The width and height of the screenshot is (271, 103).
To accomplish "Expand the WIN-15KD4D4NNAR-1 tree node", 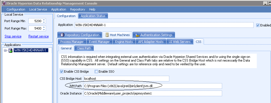I will [5, 51].
